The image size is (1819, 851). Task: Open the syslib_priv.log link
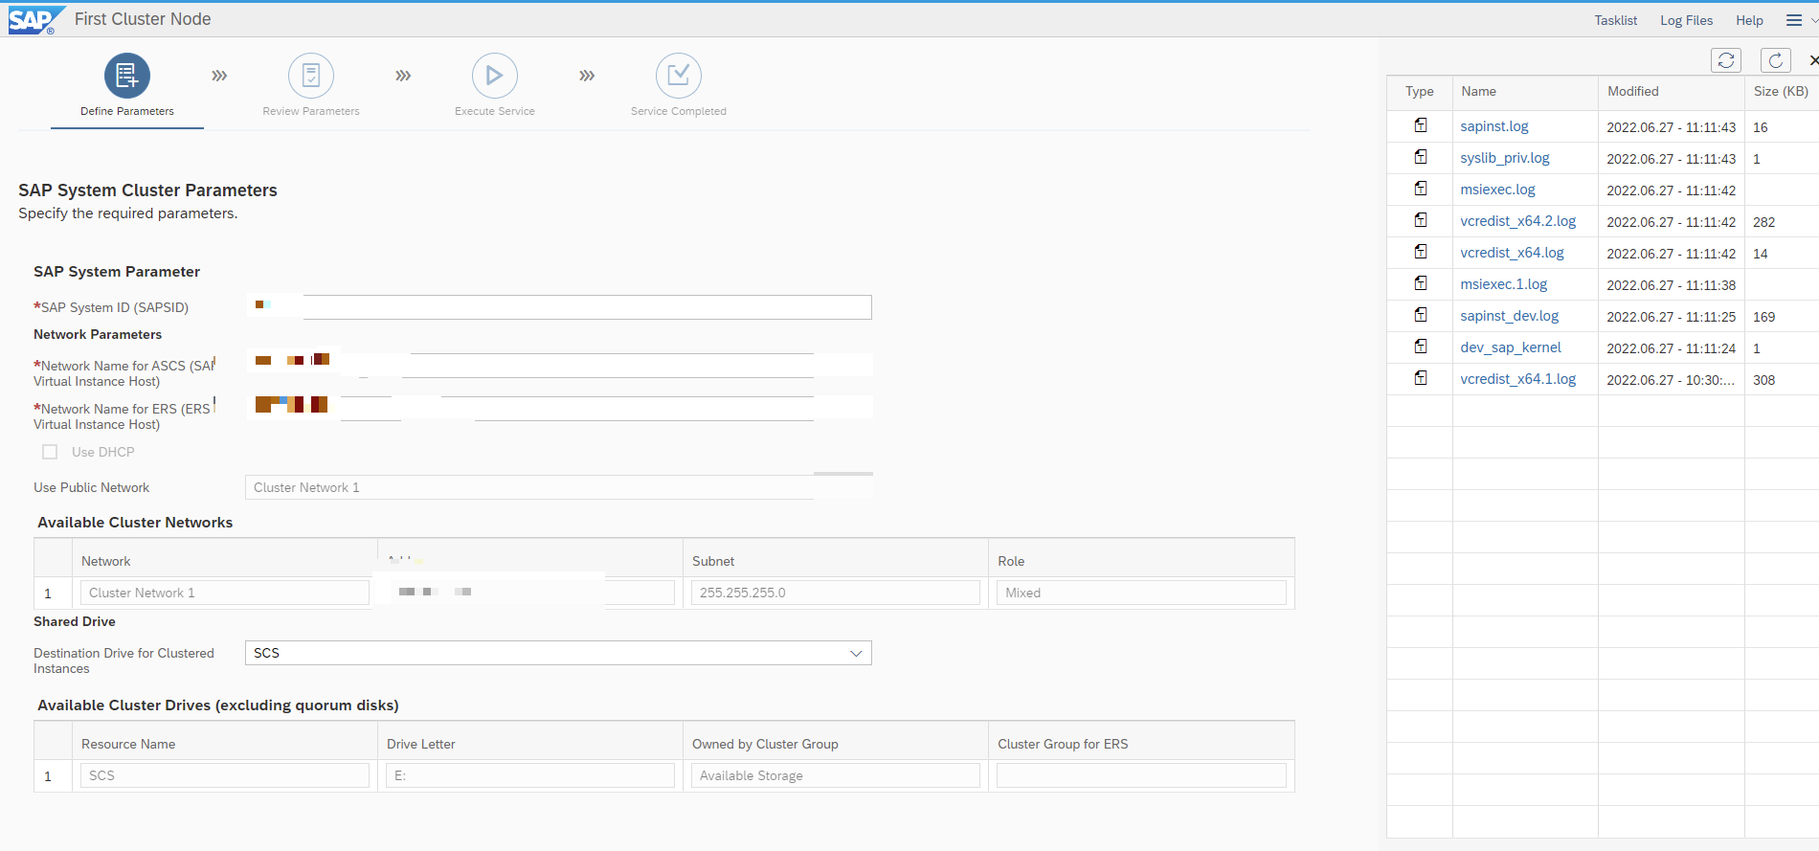(x=1505, y=158)
